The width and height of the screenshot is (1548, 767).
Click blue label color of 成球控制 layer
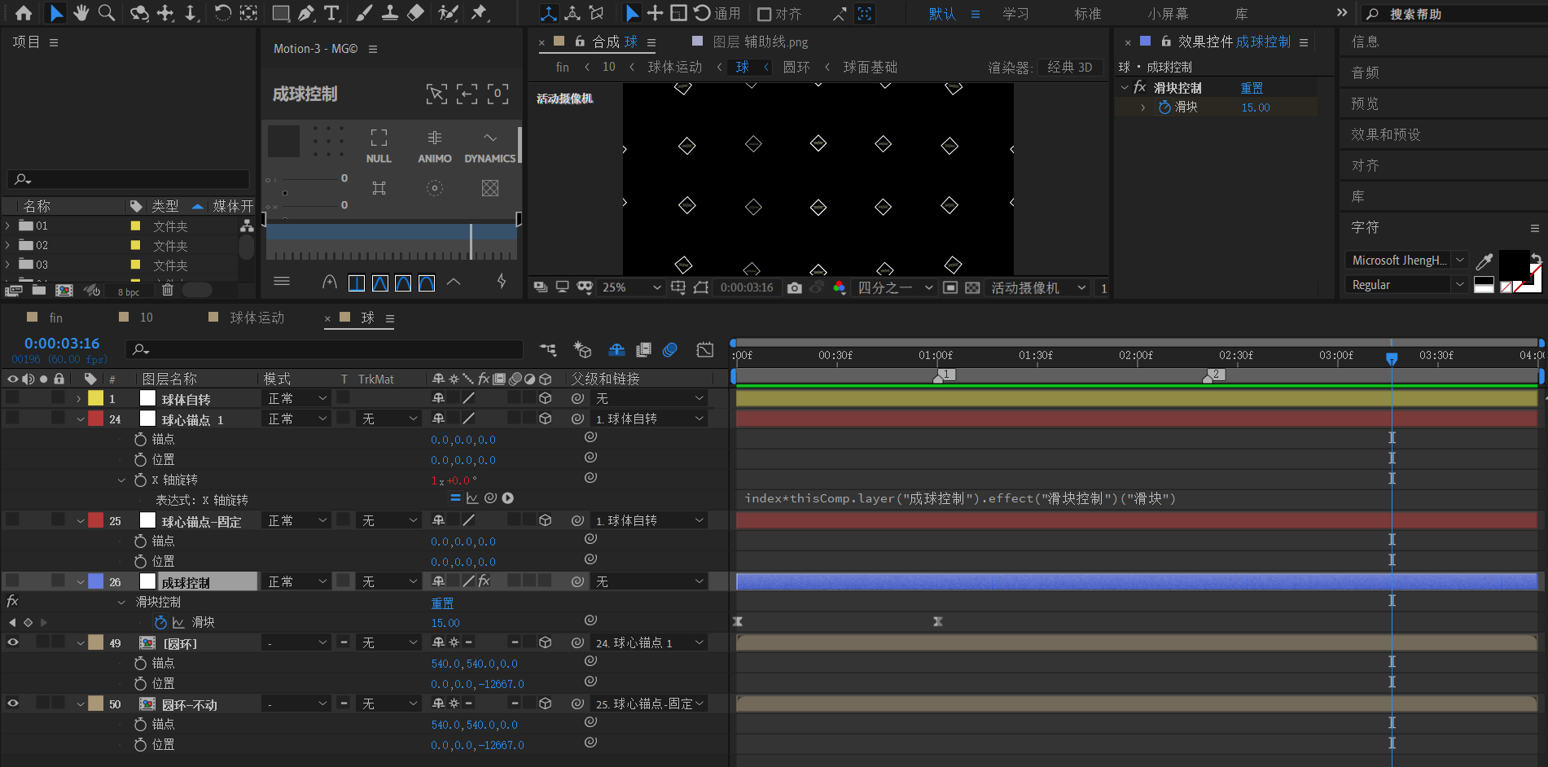96,581
